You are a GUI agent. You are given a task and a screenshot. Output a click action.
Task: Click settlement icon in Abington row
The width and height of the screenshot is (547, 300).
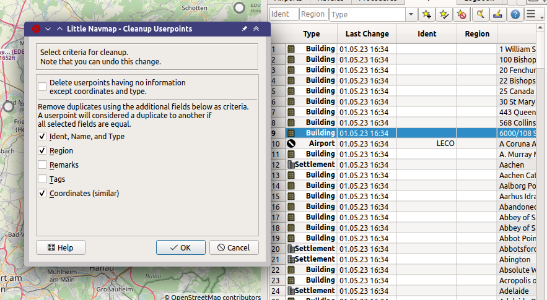tap(291, 259)
